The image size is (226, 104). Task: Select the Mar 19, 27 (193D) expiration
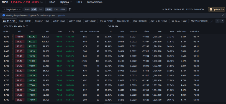click(x=199, y=21)
